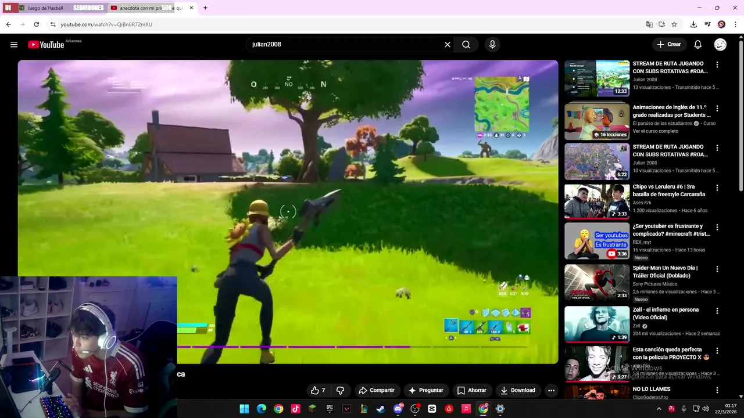744x418 pixels.
Task: Click 'Ver el curso completo' link
Action: pos(655,131)
